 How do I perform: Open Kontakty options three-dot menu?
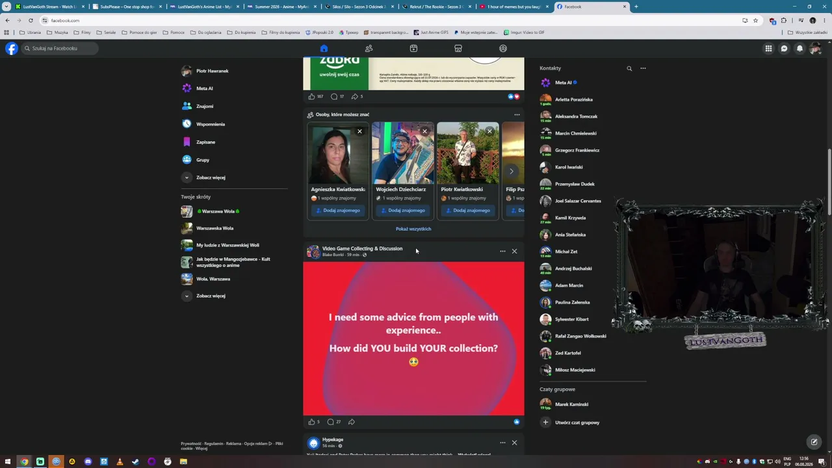coord(643,68)
